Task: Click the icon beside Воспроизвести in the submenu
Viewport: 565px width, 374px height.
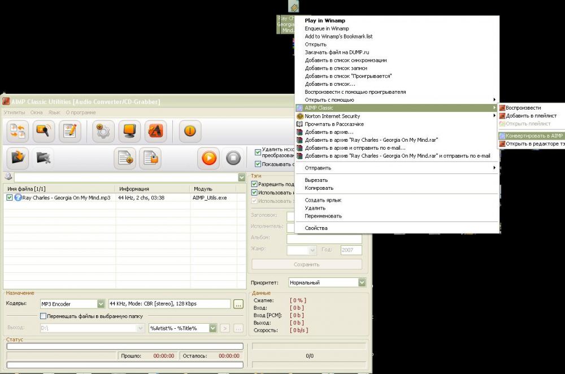Action: 502,108
